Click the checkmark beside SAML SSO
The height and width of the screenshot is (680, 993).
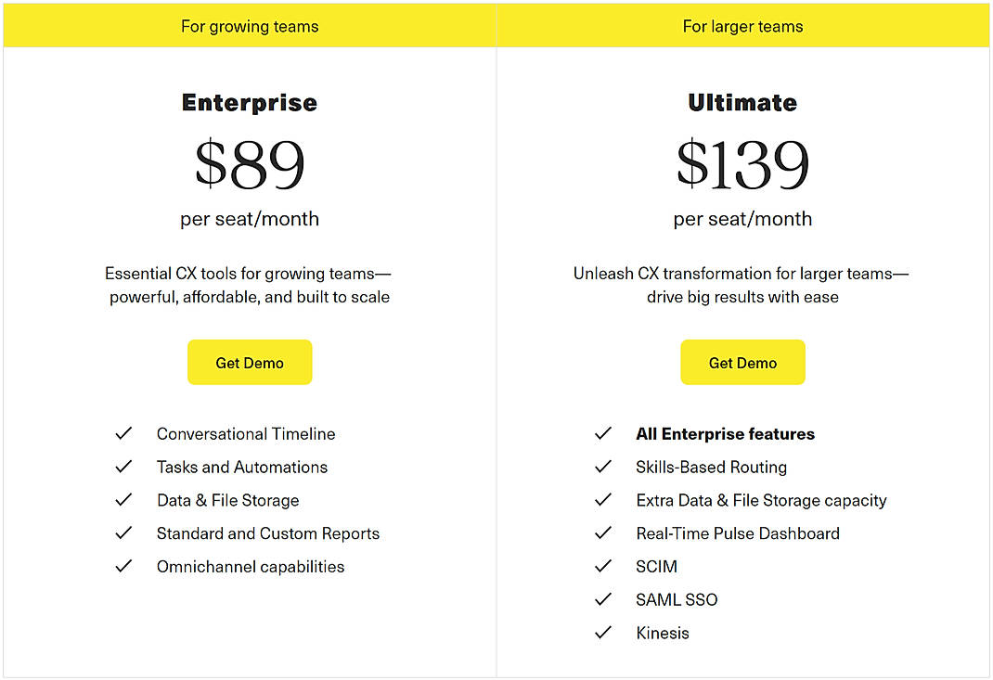(x=603, y=599)
